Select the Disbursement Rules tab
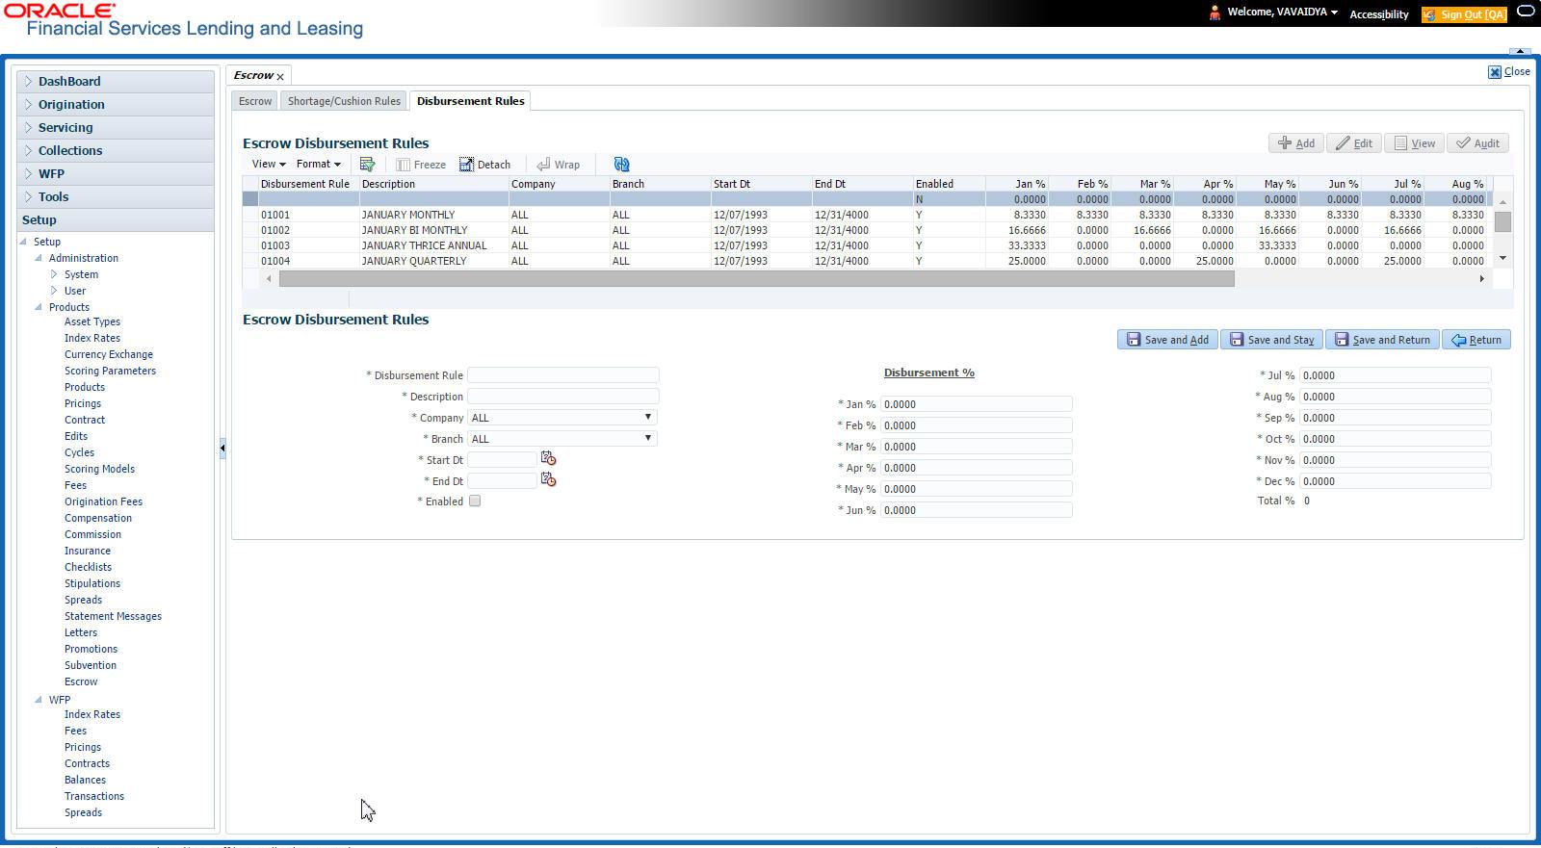The height and width of the screenshot is (848, 1541). pyautogui.click(x=471, y=101)
